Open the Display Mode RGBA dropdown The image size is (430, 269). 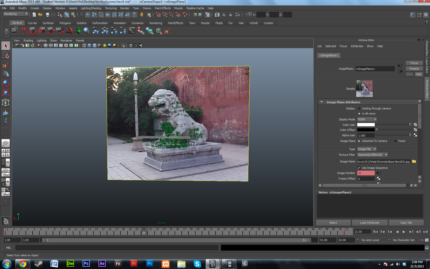click(x=367, y=119)
